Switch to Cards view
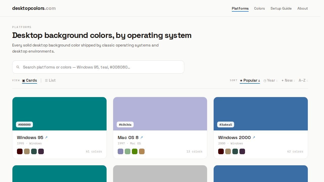Screen dimensions: 324x182 coord(30,80)
